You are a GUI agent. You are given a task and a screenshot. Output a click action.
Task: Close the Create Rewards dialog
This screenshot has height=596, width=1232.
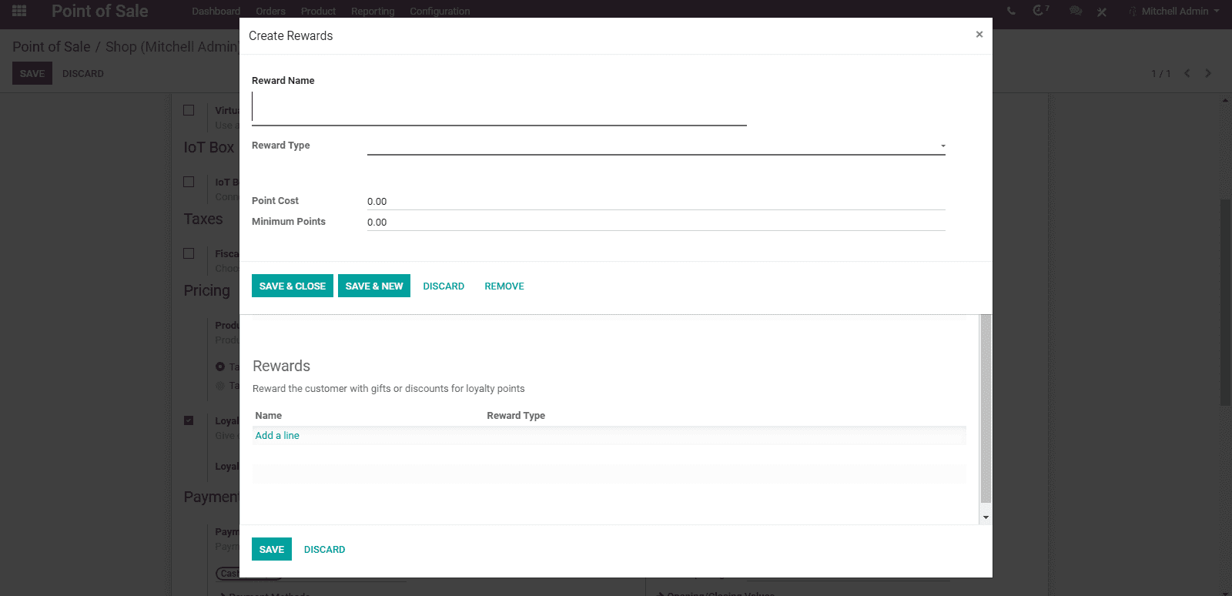979,35
